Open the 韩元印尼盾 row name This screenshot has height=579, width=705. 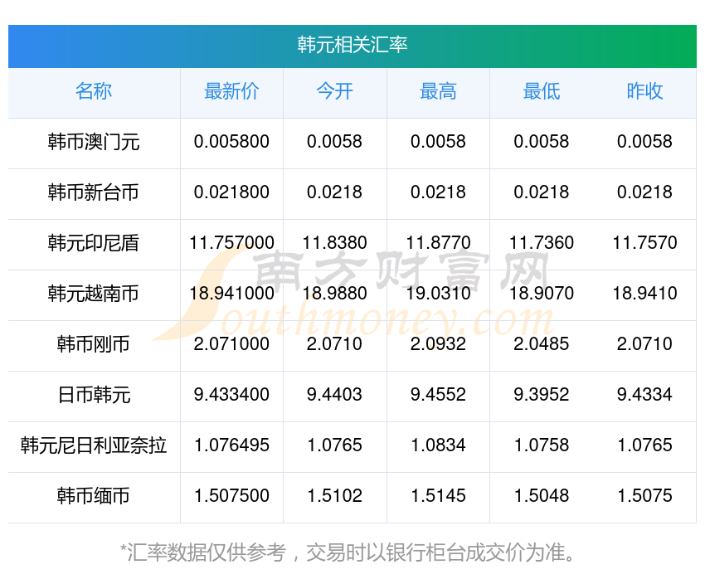tap(94, 243)
